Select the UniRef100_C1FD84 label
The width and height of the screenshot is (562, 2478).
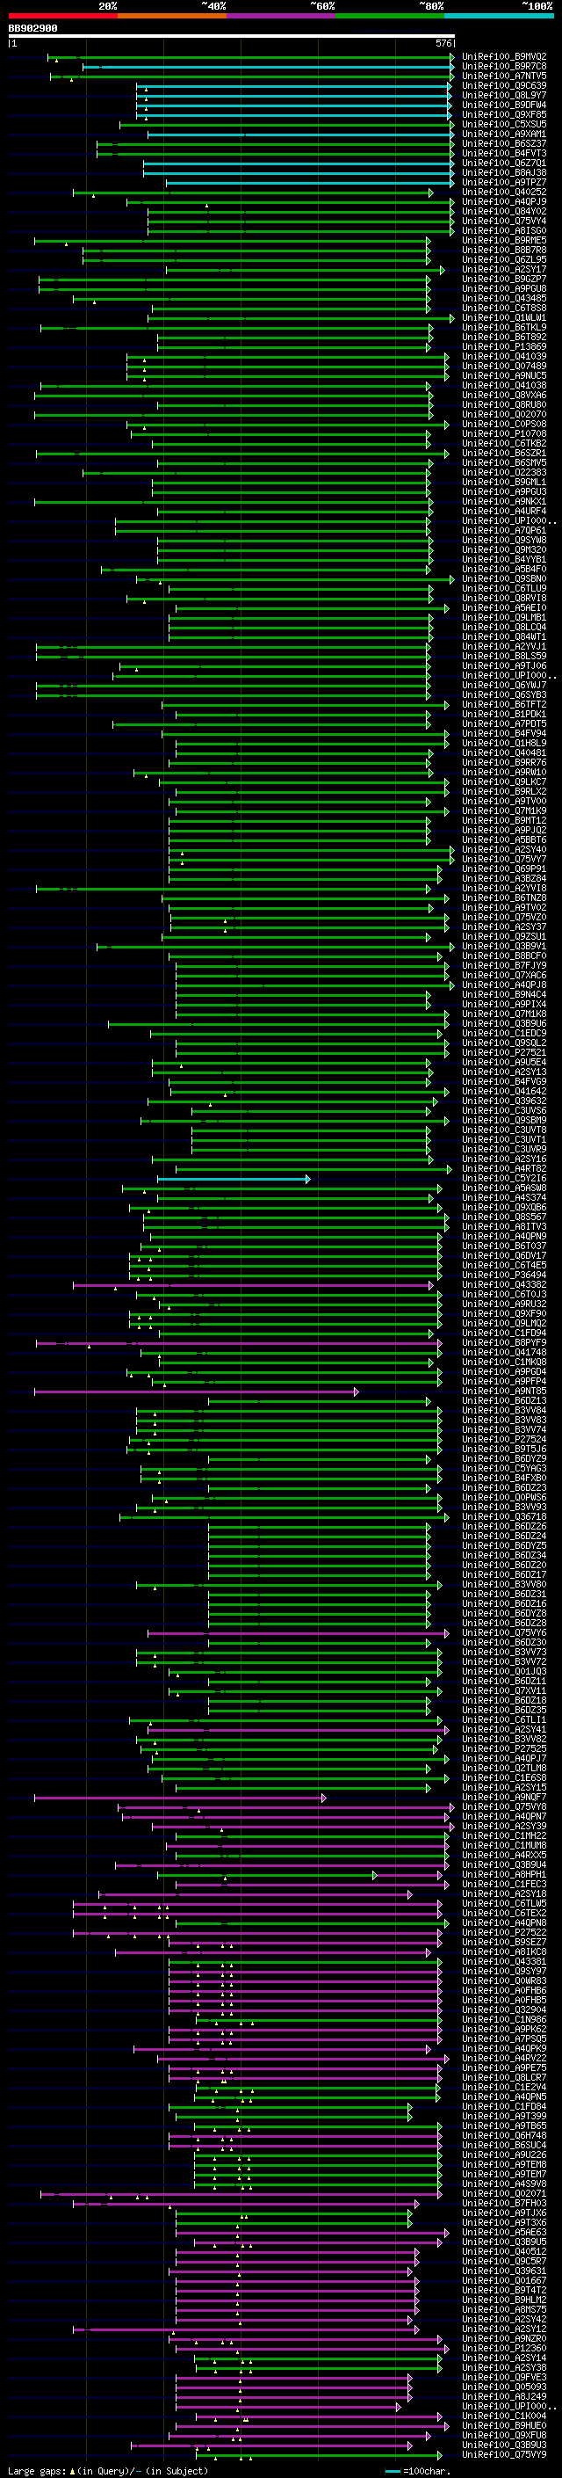pyautogui.click(x=504, y=2105)
